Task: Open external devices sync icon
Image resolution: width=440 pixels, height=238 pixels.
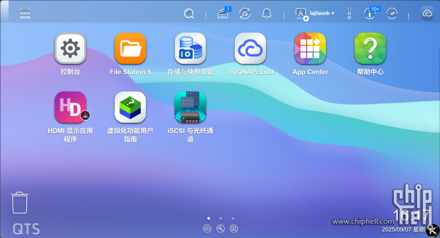Action: click(245, 13)
